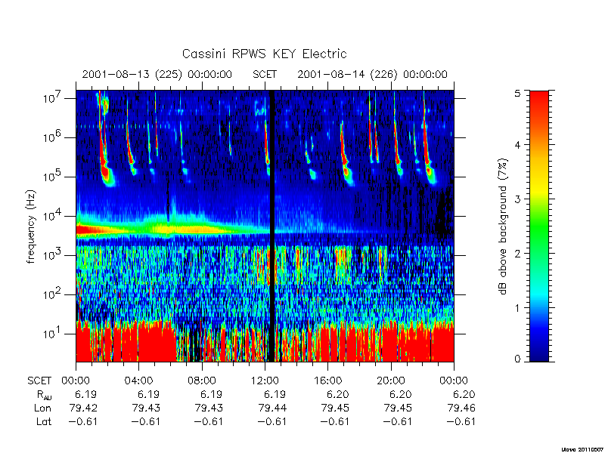Click the "dB above background (7%)" colorbar title
The width and height of the screenshot is (605, 453).
click(x=503, y=227)
